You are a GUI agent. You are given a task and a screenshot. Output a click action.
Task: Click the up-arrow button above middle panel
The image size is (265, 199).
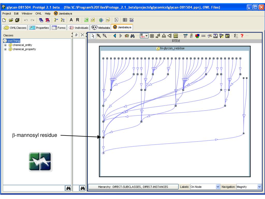pos(76,35)
